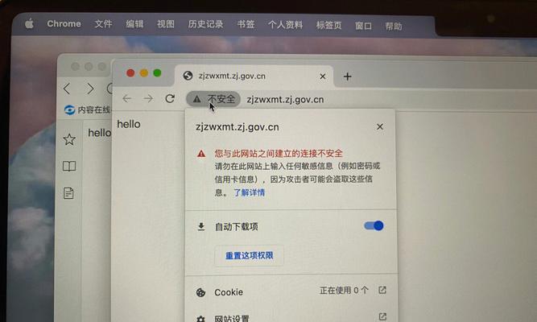Open a new tab with plus icon
Image resolution: width=537 pixels, height=322 pixels.
click(347, 76)
